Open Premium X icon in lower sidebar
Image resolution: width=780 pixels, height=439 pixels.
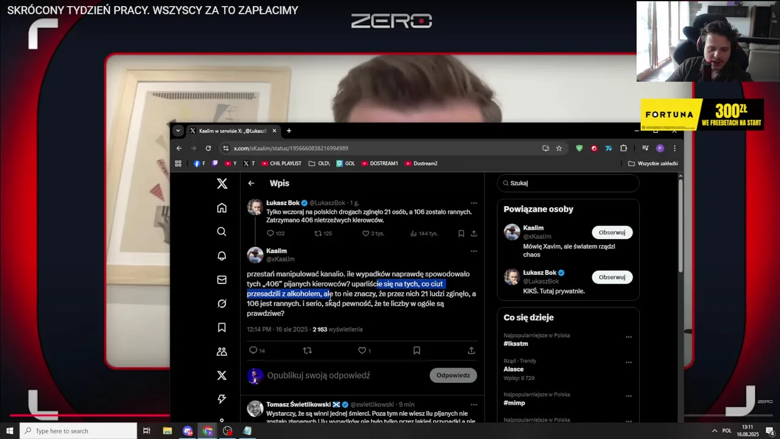pyautogui.click(x=222, y=376)
